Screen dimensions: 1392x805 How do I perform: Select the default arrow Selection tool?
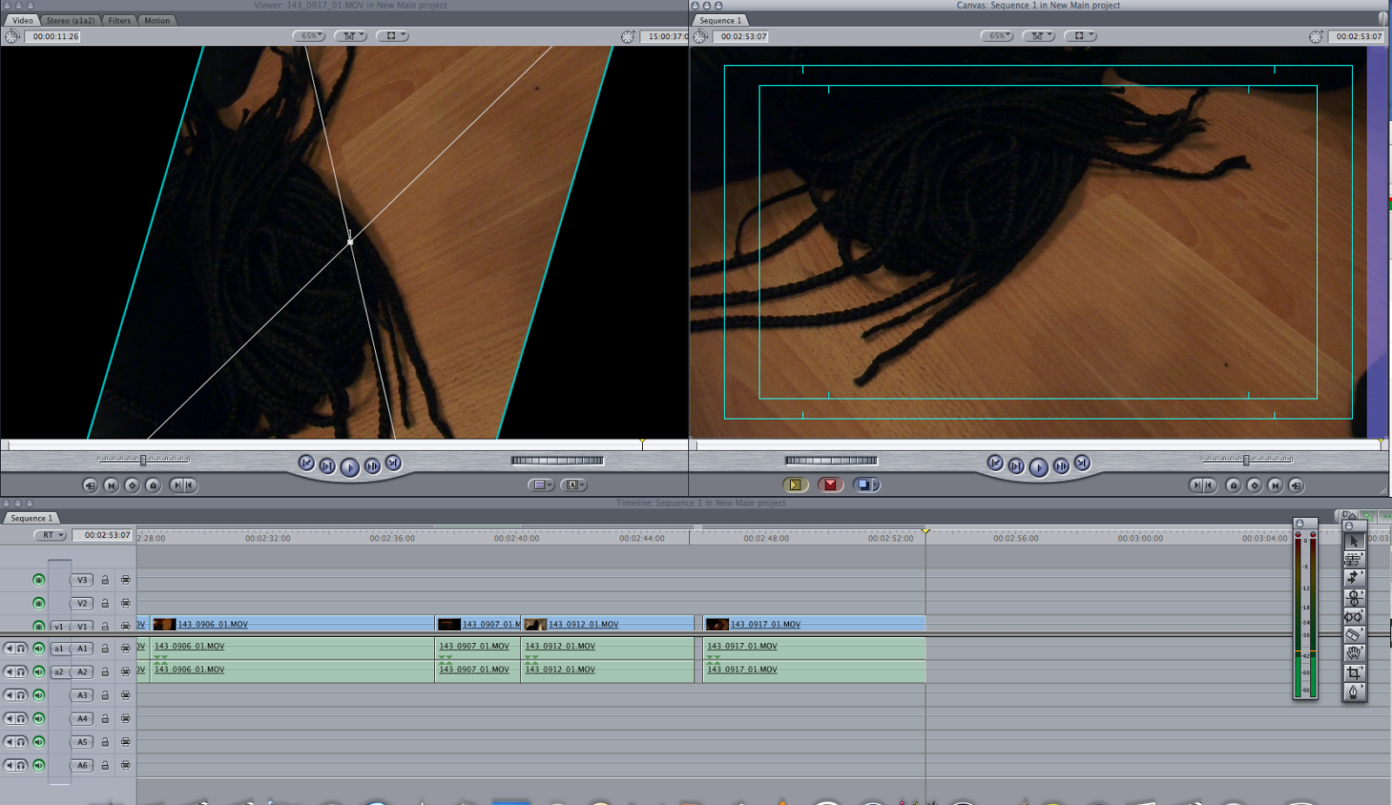tap(1354, 540)
